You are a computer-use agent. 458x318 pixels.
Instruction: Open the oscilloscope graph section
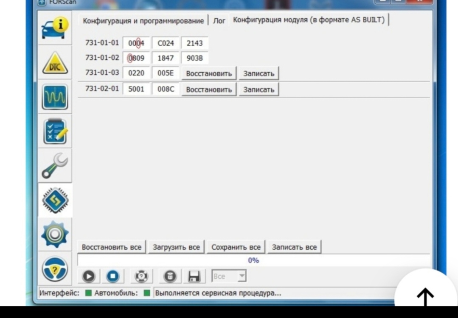(x=55, y=97)
